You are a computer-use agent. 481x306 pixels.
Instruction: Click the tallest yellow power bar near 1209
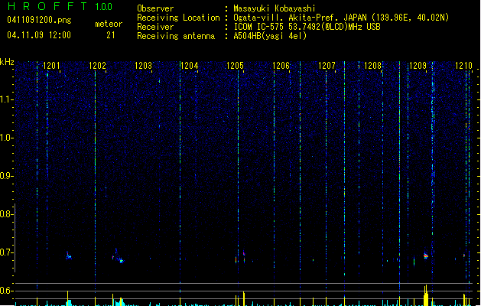coord(426,295)
